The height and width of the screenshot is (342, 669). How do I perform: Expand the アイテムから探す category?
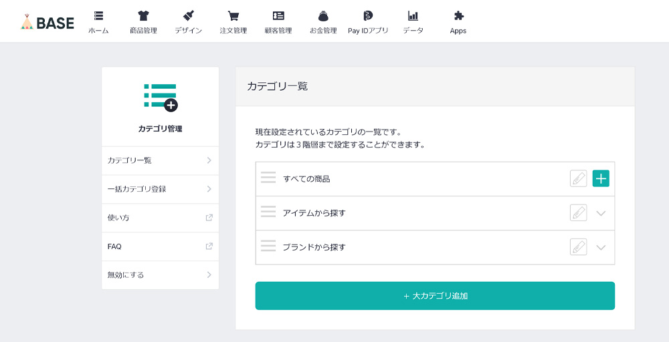coord(601,213)
